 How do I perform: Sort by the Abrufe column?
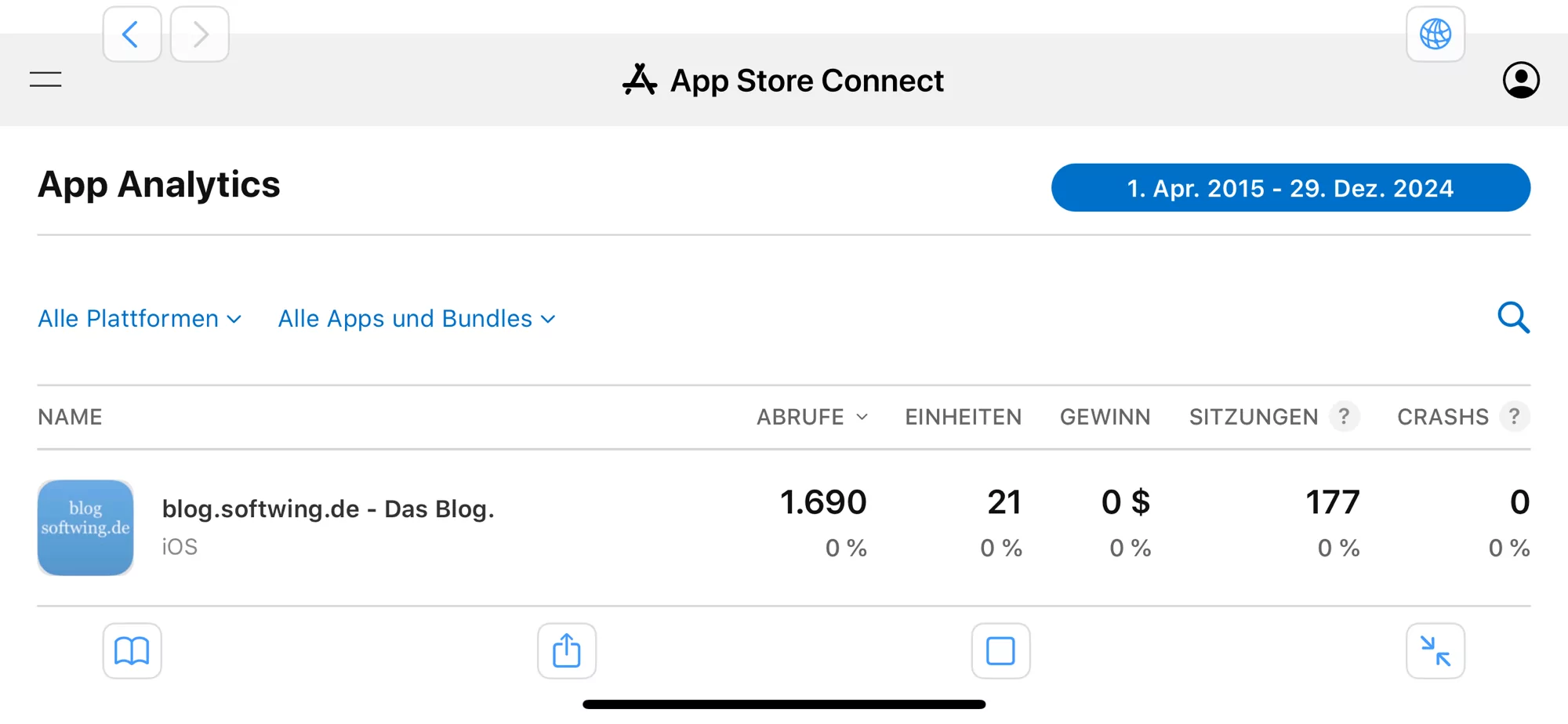(x=812, y=417)
